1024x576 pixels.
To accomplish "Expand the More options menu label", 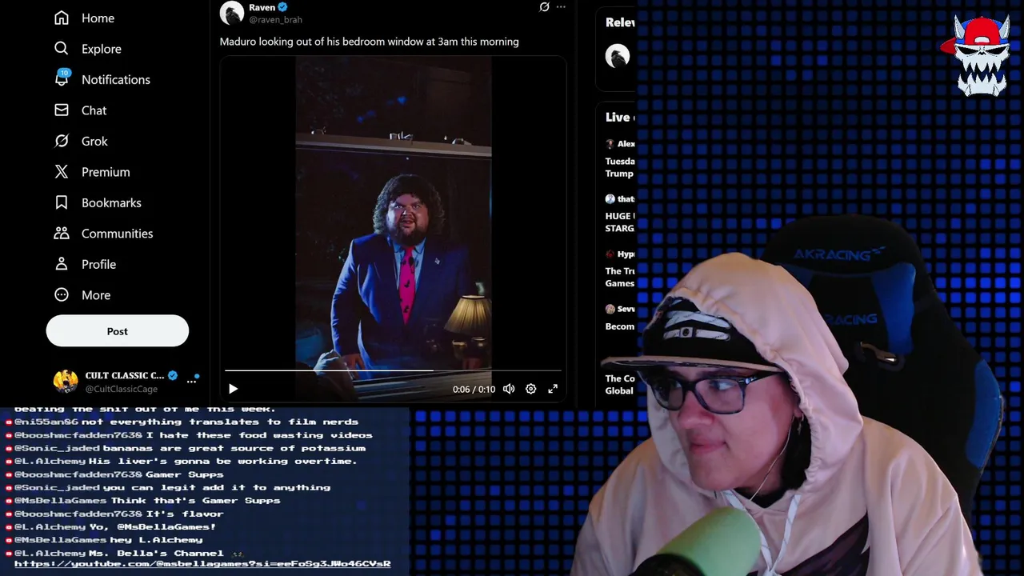I will pos(96,295).
